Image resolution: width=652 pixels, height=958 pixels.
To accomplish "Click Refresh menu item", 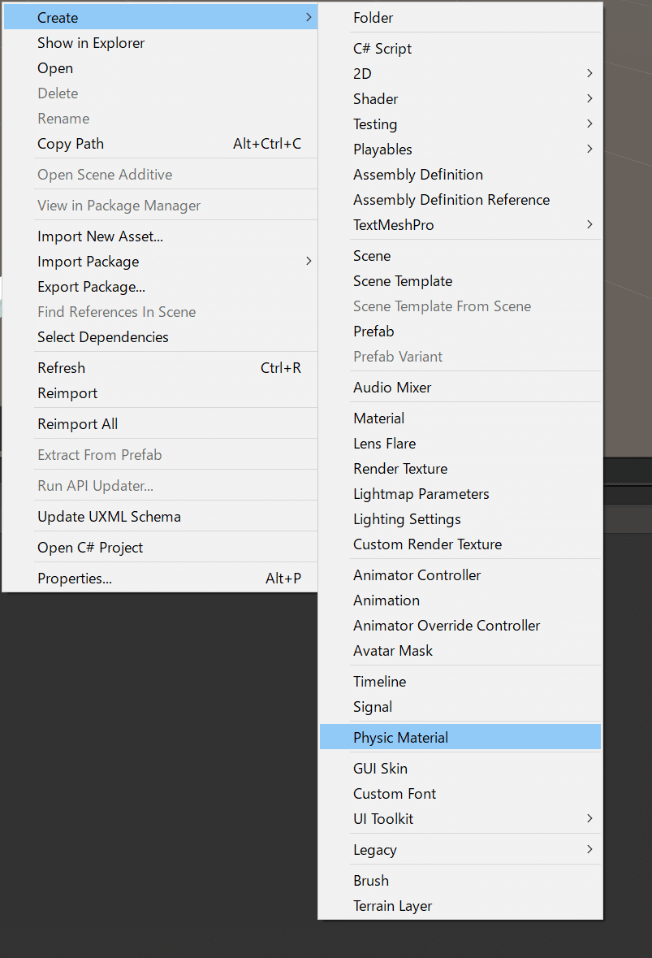I will tap(161, 368).
